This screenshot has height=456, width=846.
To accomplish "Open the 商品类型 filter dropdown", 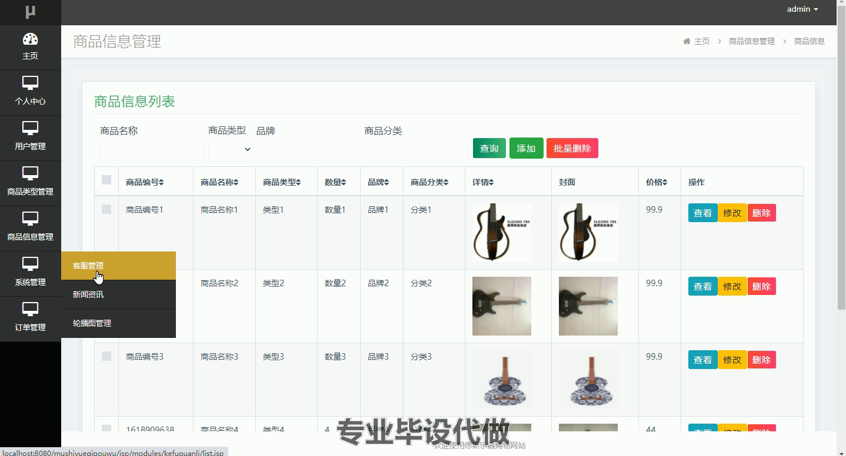I will [231, 149].
